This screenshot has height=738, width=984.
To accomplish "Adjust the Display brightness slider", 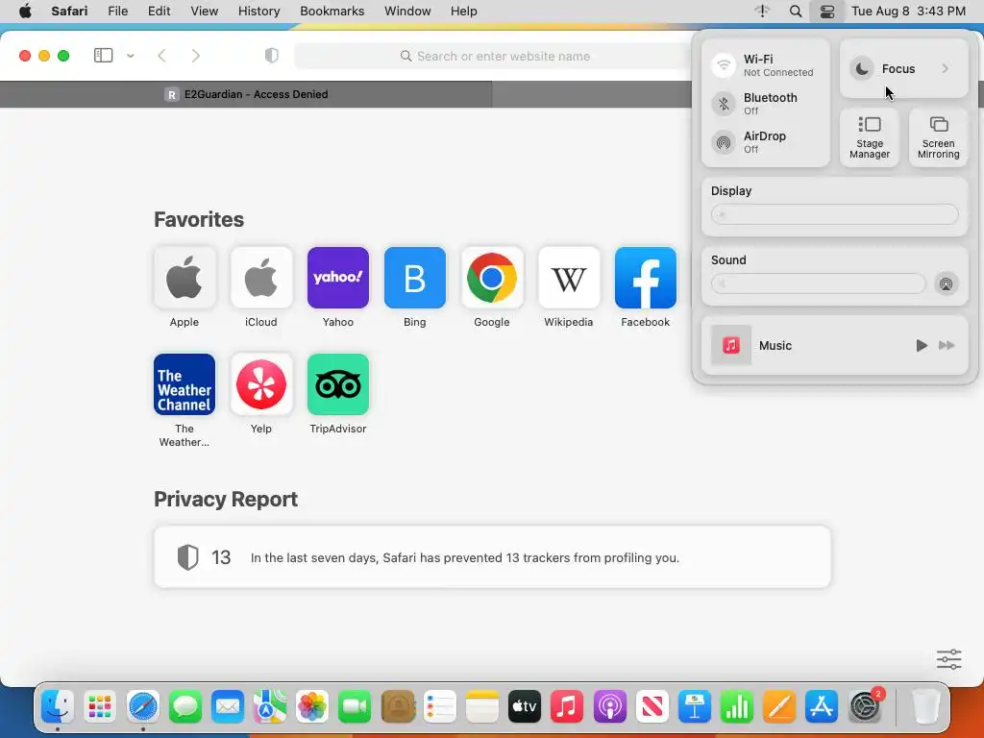I will (x=835, y=214).
